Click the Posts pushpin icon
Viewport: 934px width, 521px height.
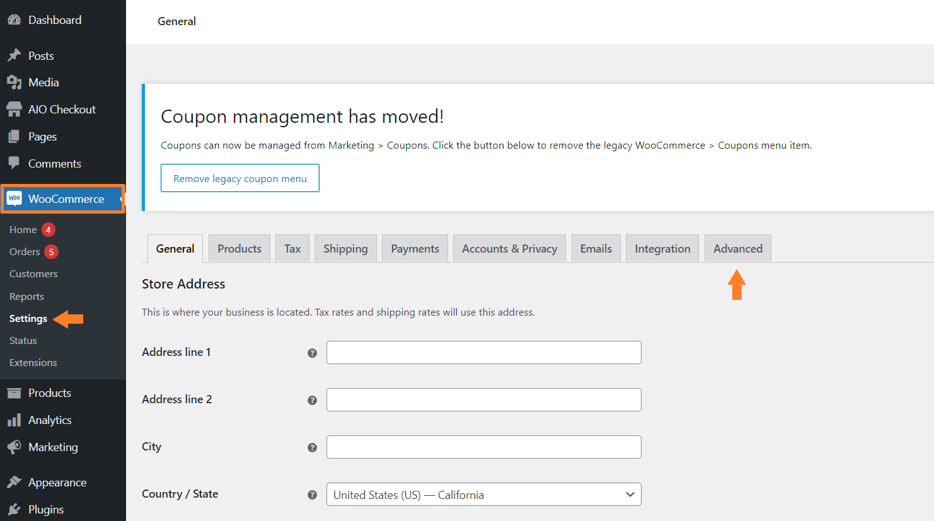tap(14, 55)
